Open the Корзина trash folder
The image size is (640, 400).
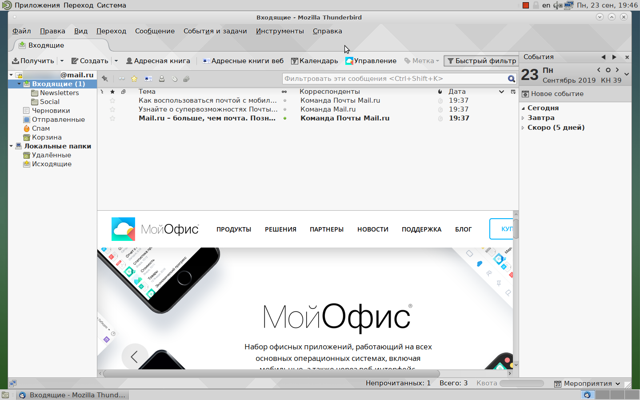(47, 137)
